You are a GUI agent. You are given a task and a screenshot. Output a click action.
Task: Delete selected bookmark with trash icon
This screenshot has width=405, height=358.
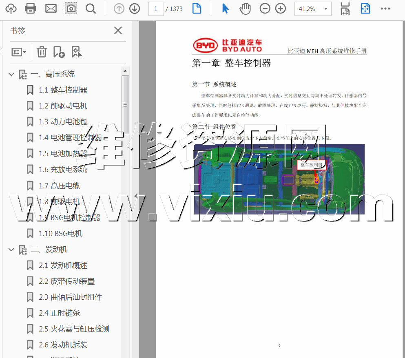pyautogui.click(x=42, y=52)
